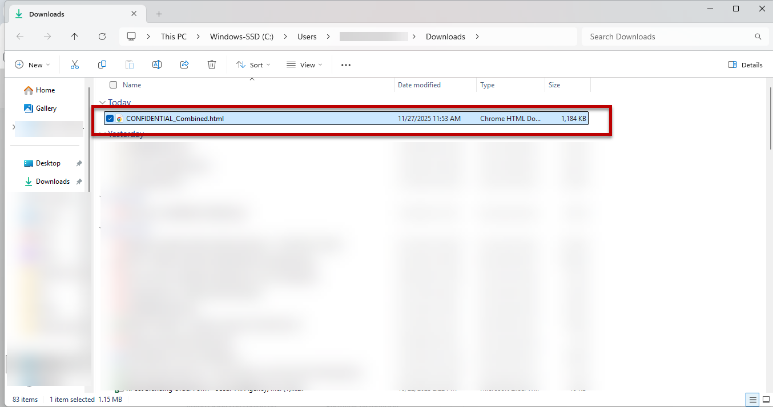The image size is (773, 407).
Task: Open the Sort dropdown menu
Action: (253, 65)
